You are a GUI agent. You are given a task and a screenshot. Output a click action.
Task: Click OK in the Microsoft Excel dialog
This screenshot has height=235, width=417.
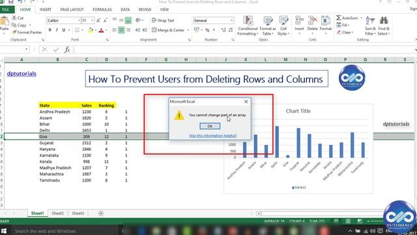tap(210, 126)
